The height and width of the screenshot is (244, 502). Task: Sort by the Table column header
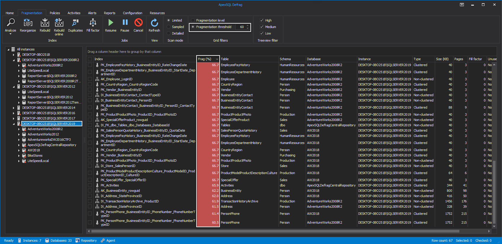249,59
